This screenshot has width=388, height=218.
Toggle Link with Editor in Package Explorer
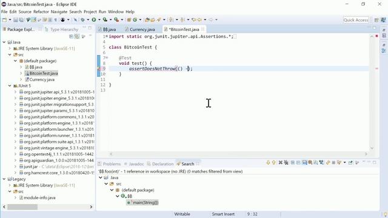pyautogui.click(x=77, y=36)
